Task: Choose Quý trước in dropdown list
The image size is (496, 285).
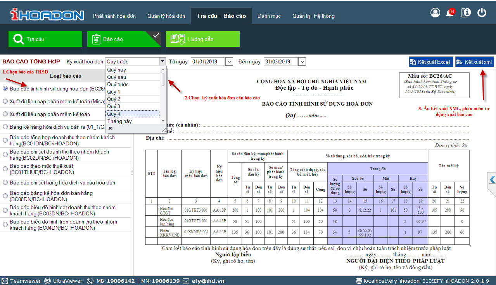Action: pyautogui.click(x=133, y=85)
